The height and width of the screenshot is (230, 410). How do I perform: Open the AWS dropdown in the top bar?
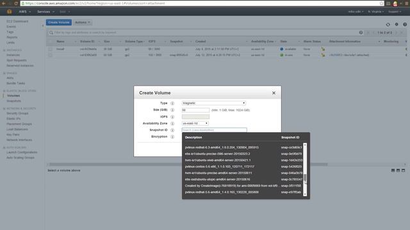pos(24,11)
